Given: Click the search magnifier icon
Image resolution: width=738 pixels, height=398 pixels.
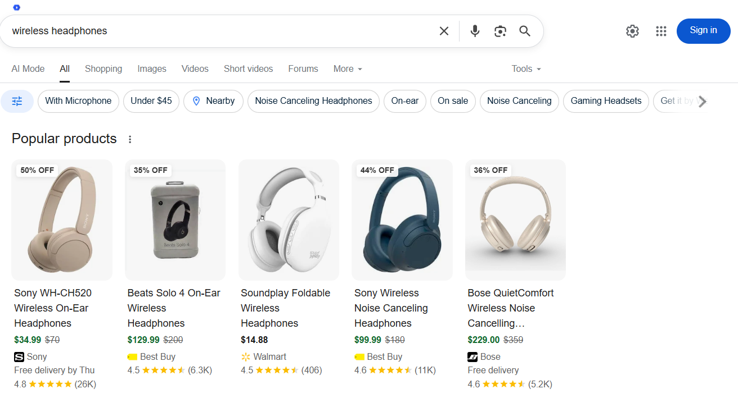Looking at the screenshot, I should coord(524,31).
